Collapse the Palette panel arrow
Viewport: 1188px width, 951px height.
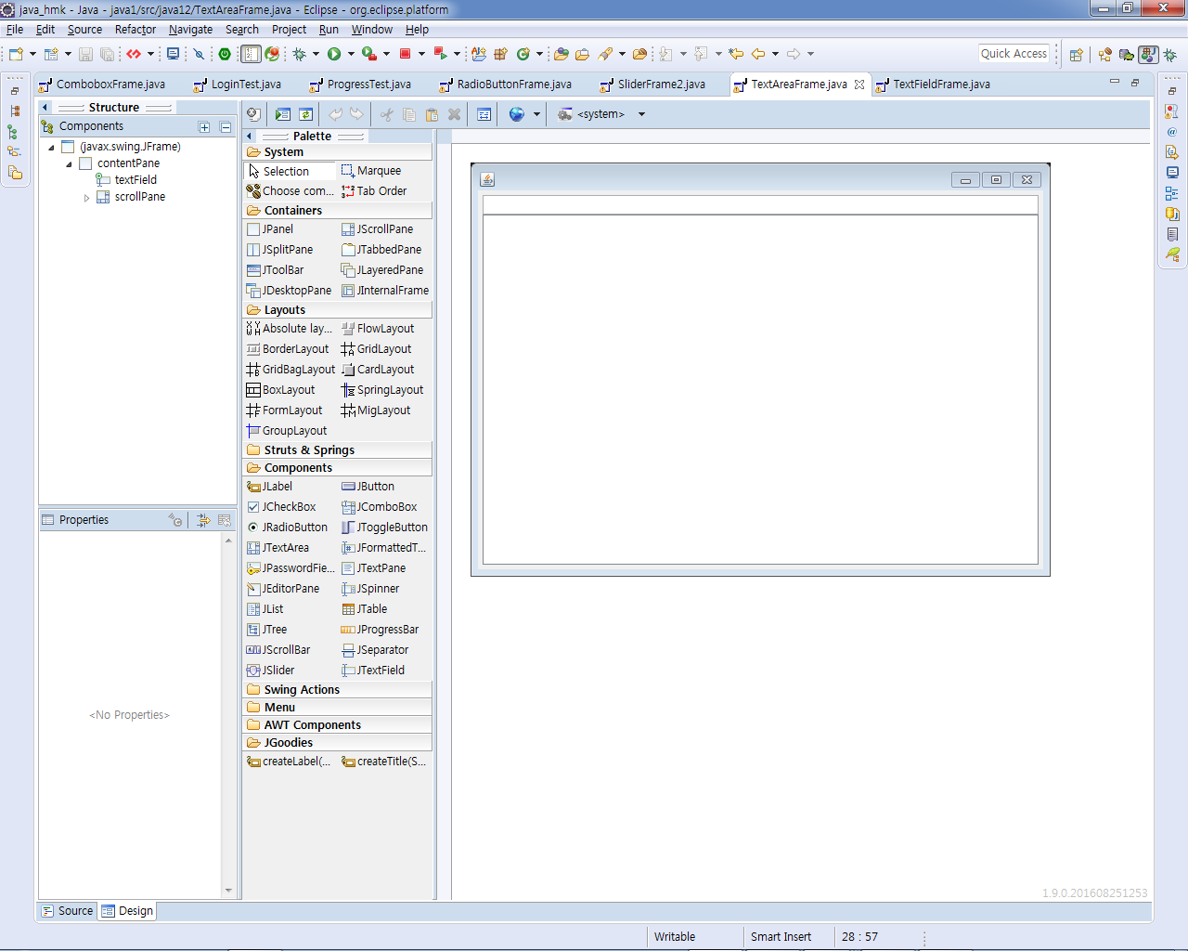click(250, 137)
